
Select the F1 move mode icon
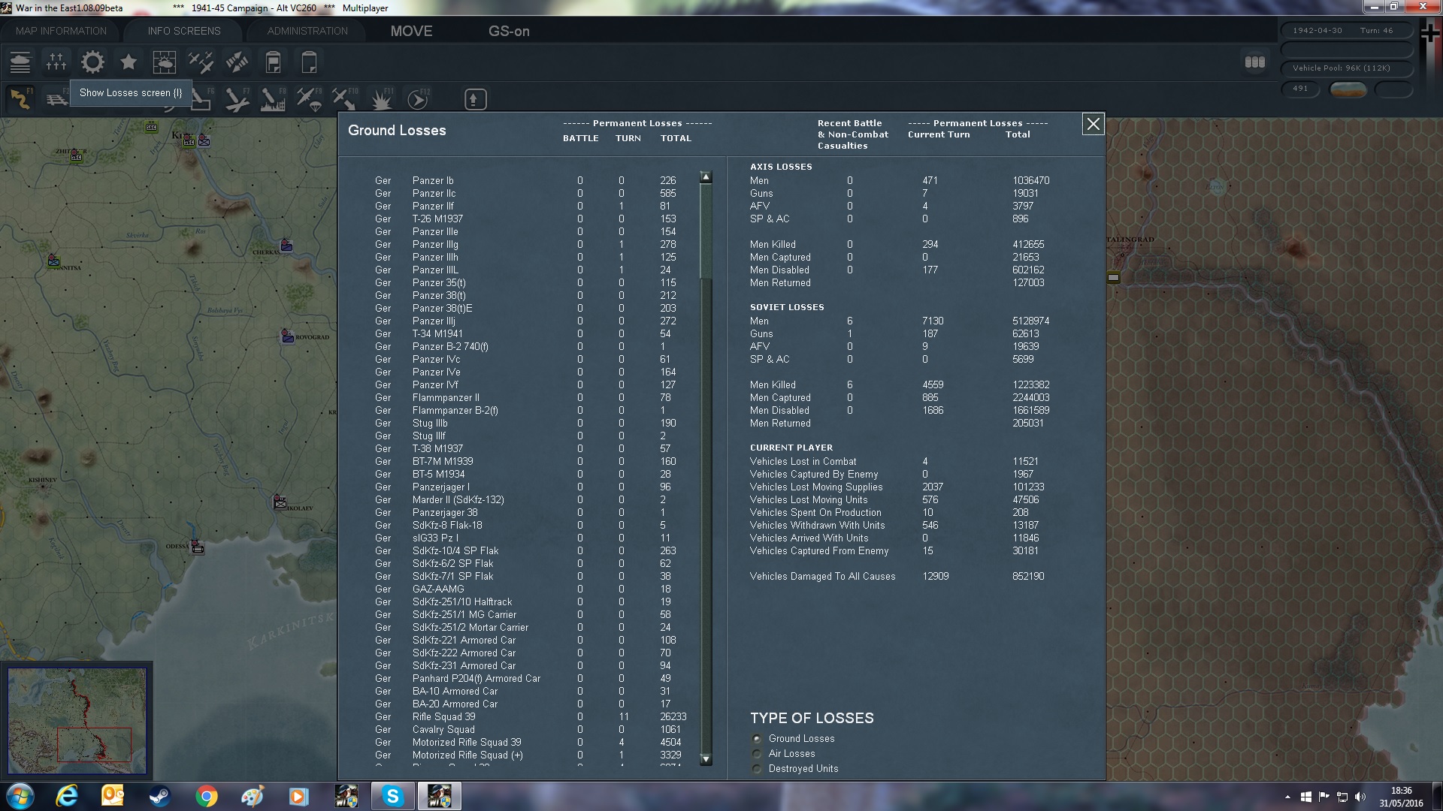click(20, 99)
